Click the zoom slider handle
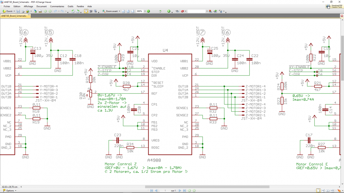The image size is (344, 193). click(x=160, y=11)
